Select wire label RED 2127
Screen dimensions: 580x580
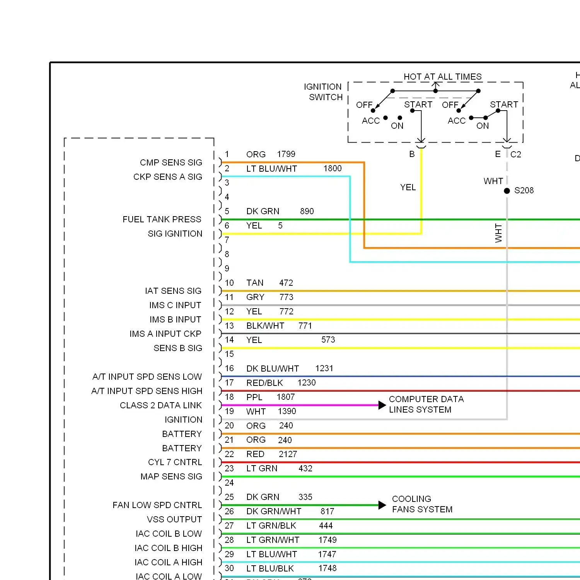pos(271,454)
